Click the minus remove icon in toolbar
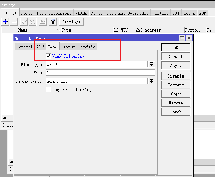 coord(14,22)
